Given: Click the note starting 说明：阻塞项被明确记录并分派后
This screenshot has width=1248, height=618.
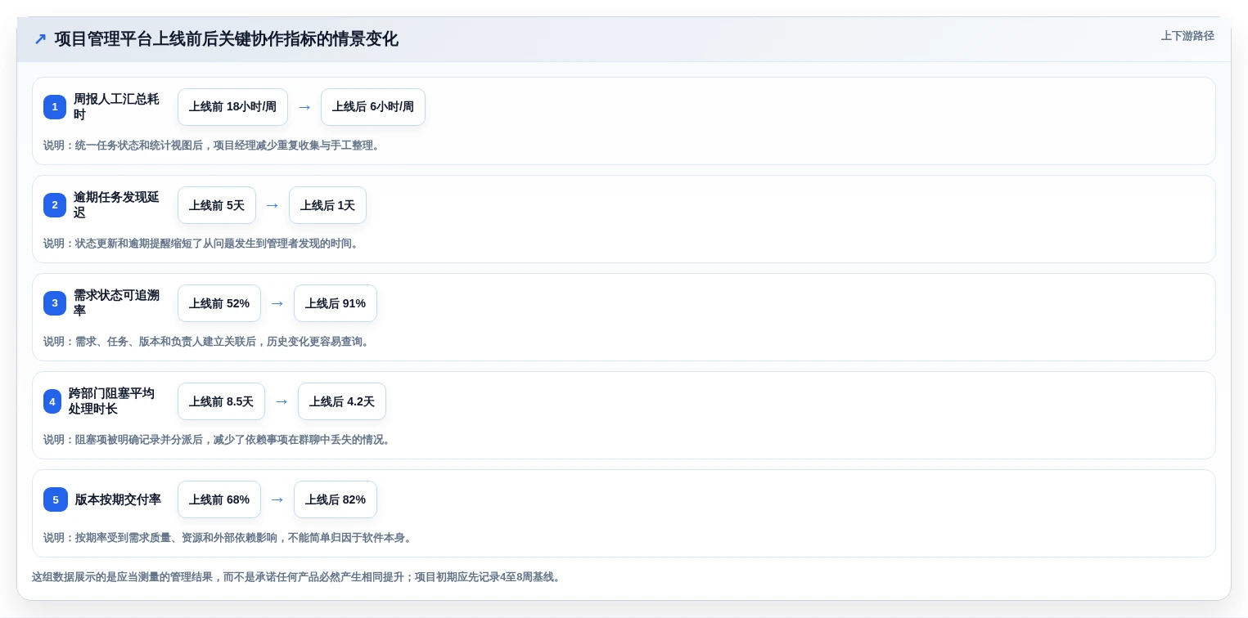Looking at the screenshot, I should 219,440.
